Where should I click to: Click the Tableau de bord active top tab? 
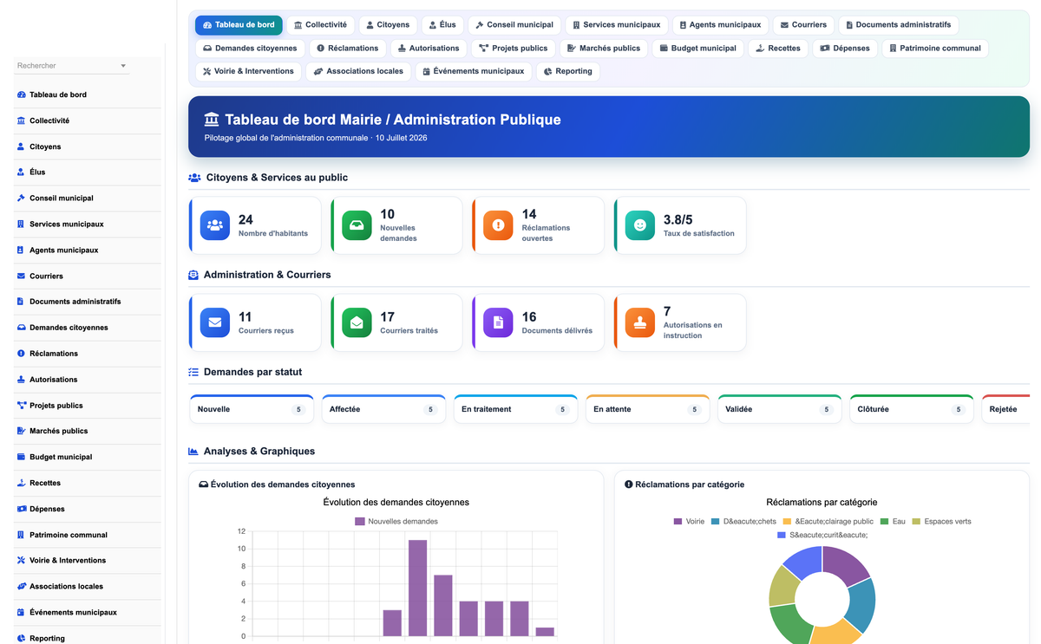[239, 25]
